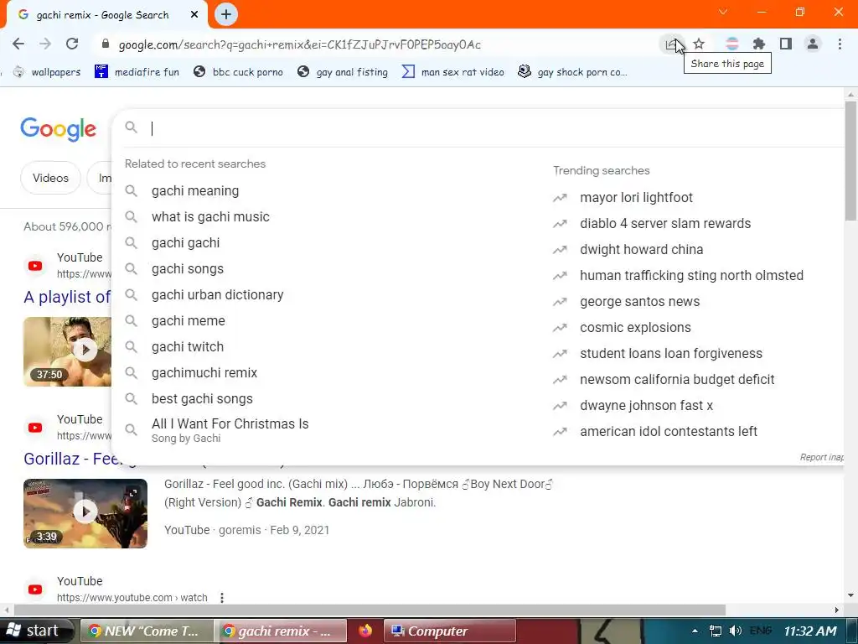This screenshot has width=858, height=644.
Task: Open trending search 'cosmic explosions'
Action: pyautogui.click(x=635, y=328)
